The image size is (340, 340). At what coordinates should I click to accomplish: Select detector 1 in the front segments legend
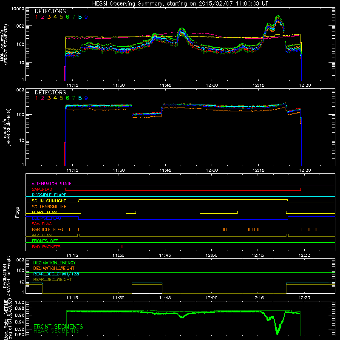tap(37, 17)
